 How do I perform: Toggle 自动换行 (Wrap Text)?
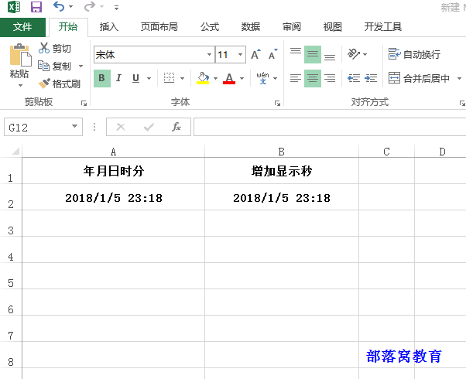pyautogui.click(x=414, y=54)
